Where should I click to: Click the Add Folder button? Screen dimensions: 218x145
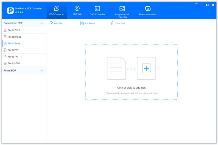tap(88, 23)
